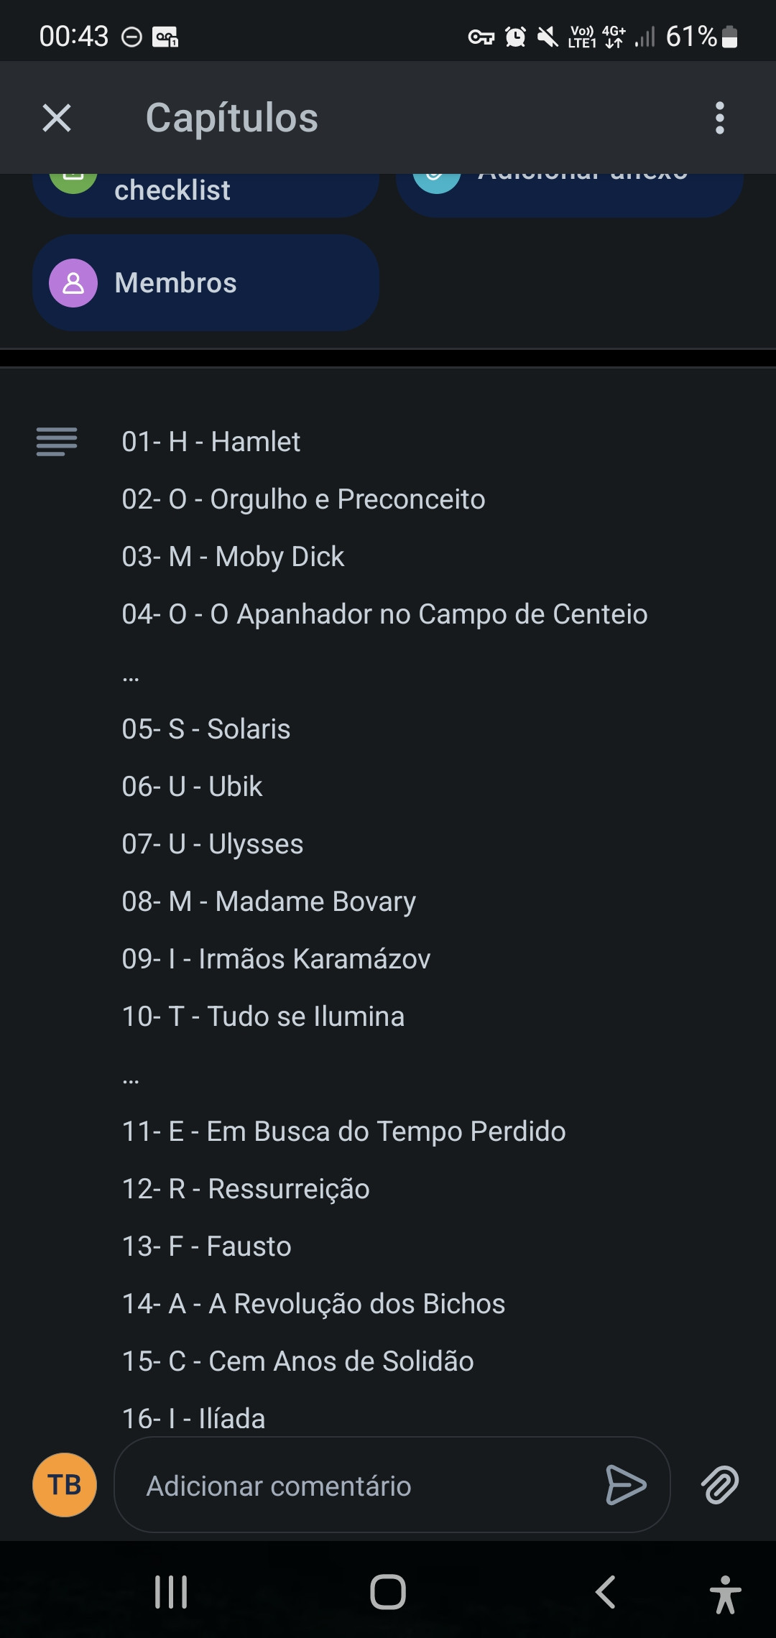
Task: Tap the checklist button
Action: point(205,193)
